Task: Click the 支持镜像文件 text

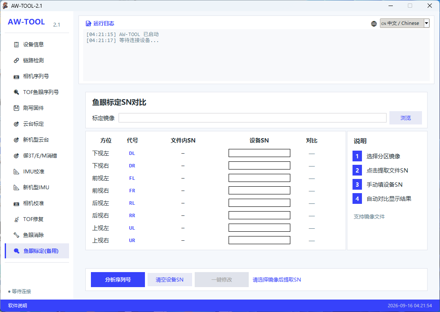Action: [369, 217]
